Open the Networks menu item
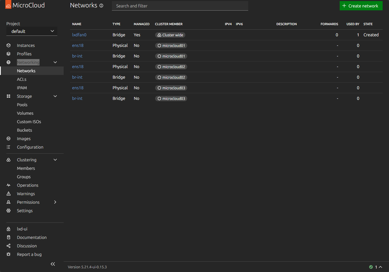The width and height of the screenshot is (389, 272). [32, 71]
